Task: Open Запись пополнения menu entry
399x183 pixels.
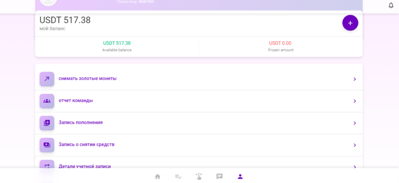Action: click(x=199, y=123)
